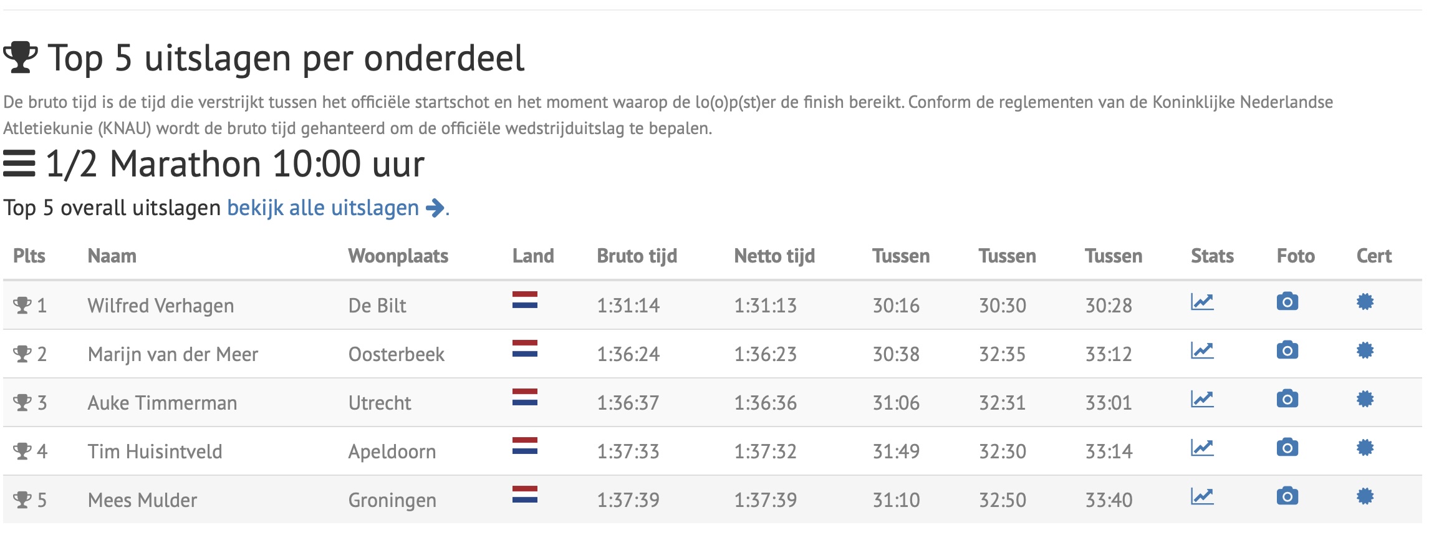Viewport: 1434px width, 550px height.
Task: View photos of Mees Mulder
Action: [1287, 496]
